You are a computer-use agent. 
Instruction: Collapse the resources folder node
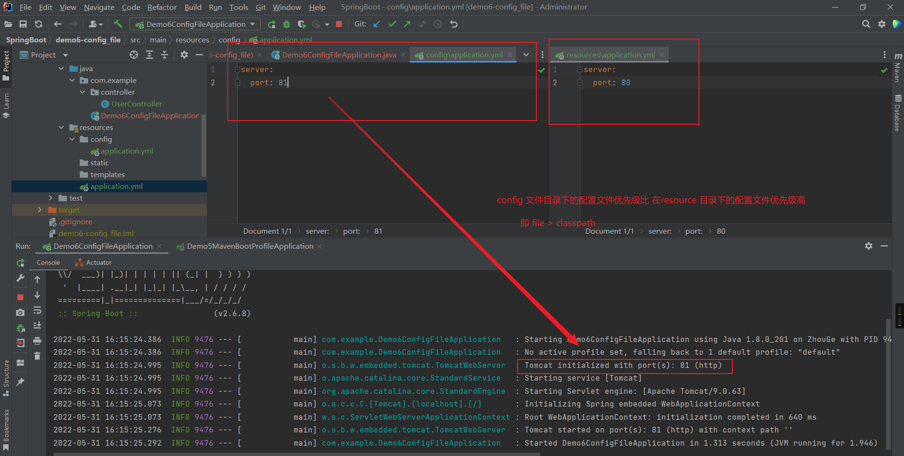(61, 128)
